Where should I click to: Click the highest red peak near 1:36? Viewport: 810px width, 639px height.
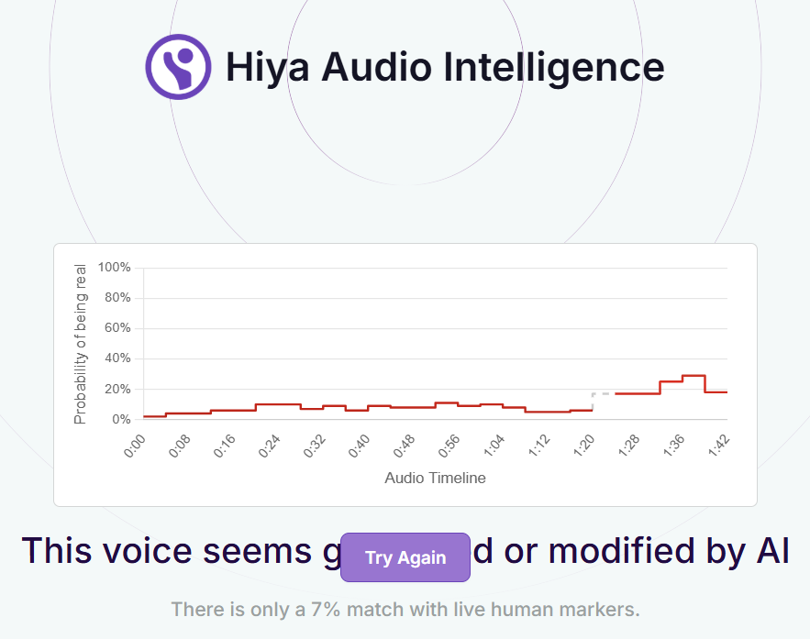tap(693, 376)
